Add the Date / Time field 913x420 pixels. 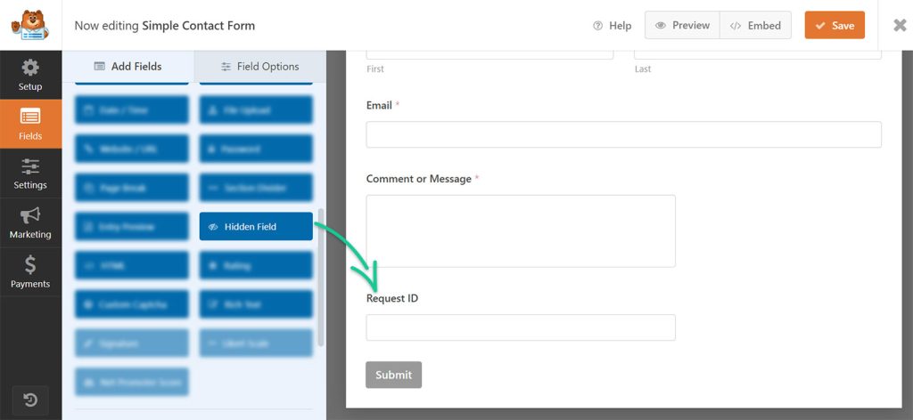pos(132,110)
